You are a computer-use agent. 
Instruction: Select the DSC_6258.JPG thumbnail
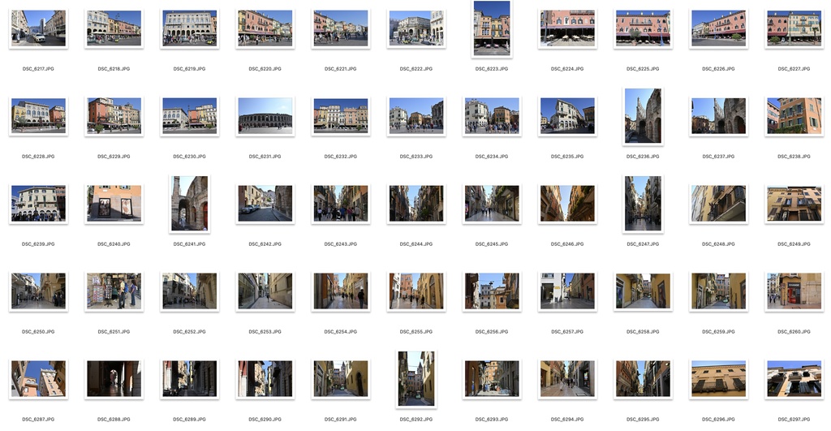click(643, 291)
